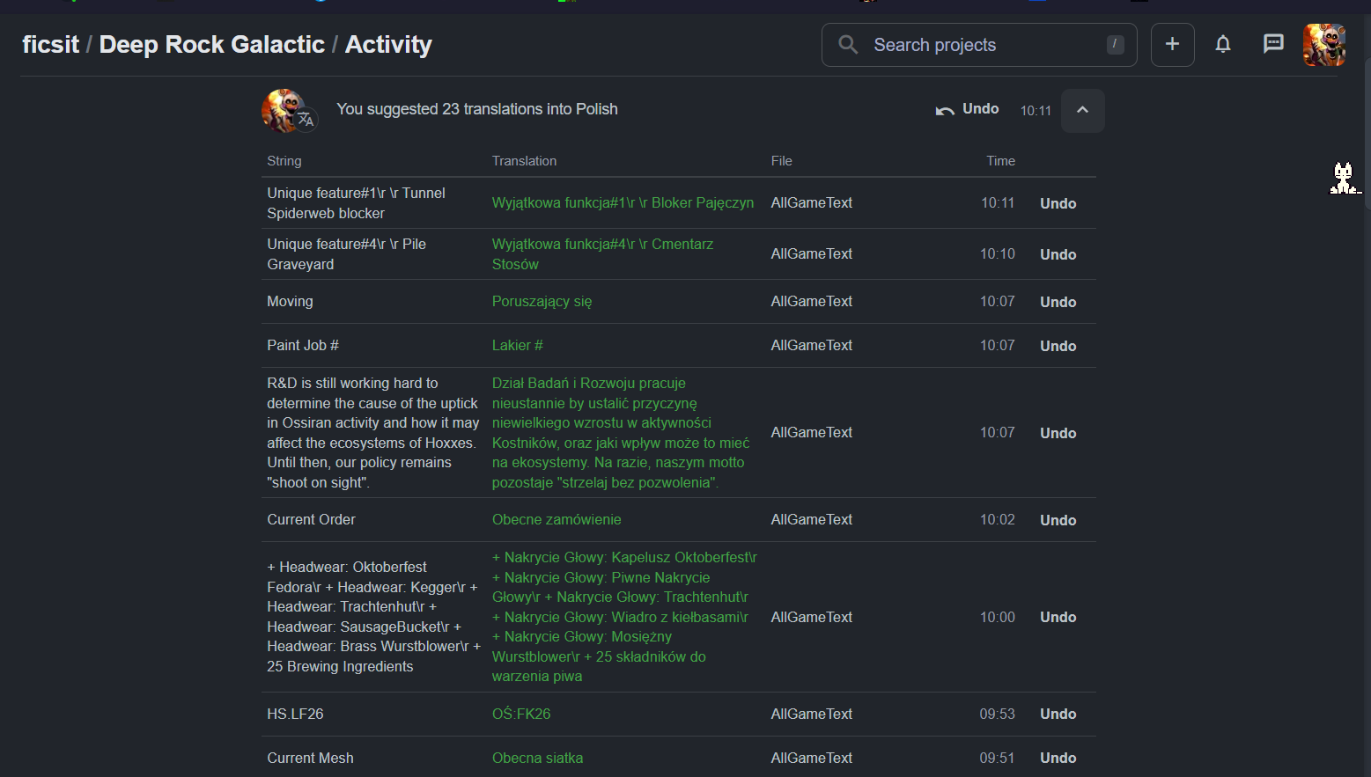Undo all 23 Polish translation suggestions
The image size is (1371, 777).
click(967, 109)
